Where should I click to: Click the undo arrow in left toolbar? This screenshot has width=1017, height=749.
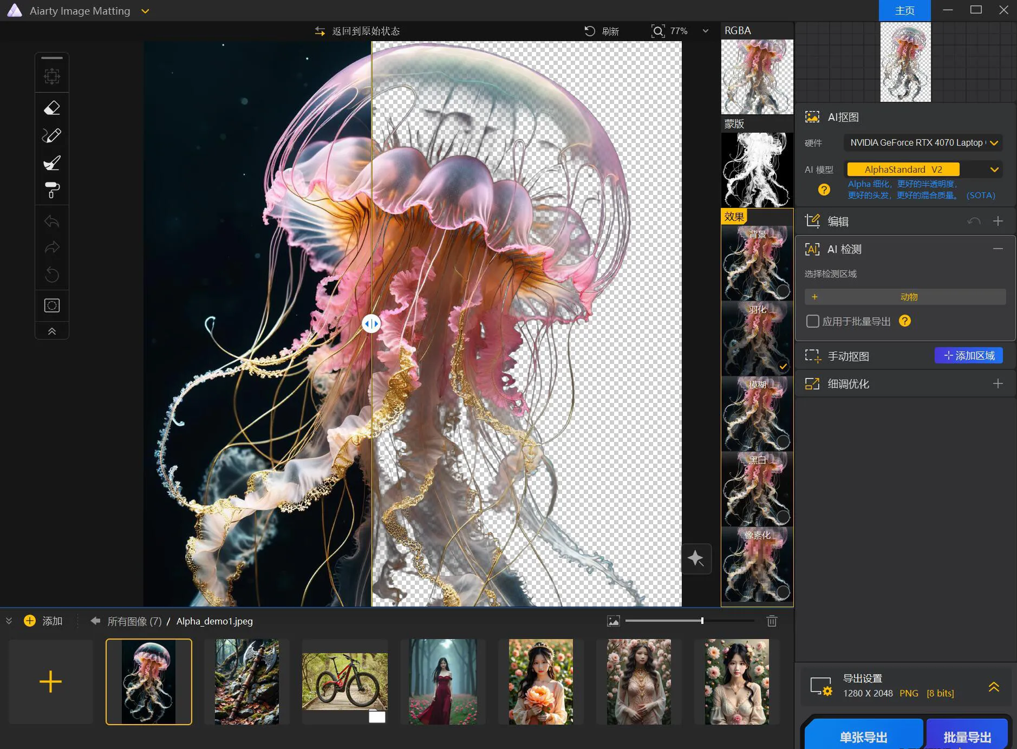point(52,222)
